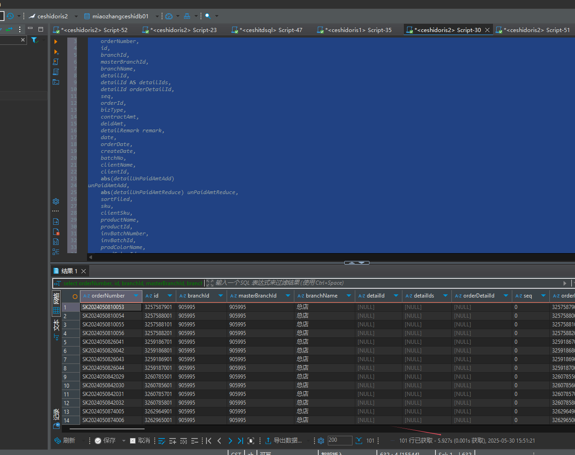575x455 pixels.
Task: Delete current row in results toolbar
Action: [195, 441]
